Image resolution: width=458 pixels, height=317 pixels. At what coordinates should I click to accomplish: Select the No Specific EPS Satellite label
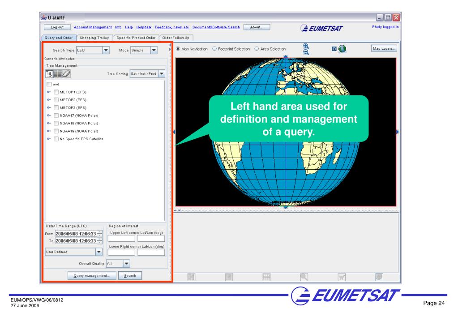click(81, 139)
